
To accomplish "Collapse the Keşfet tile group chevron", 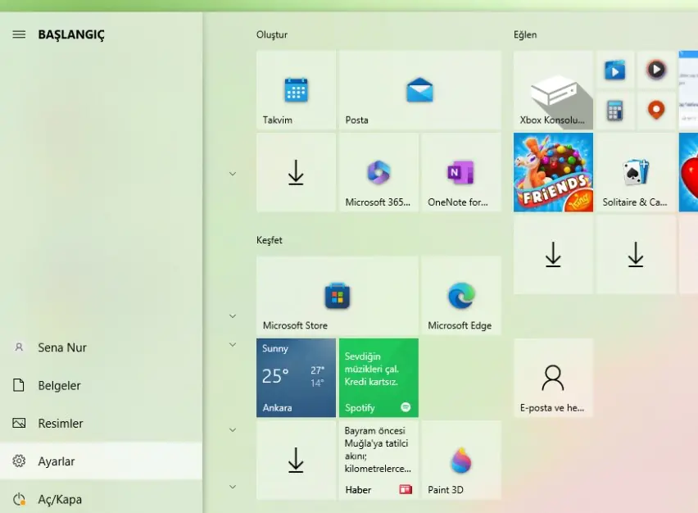I will 233,316.
